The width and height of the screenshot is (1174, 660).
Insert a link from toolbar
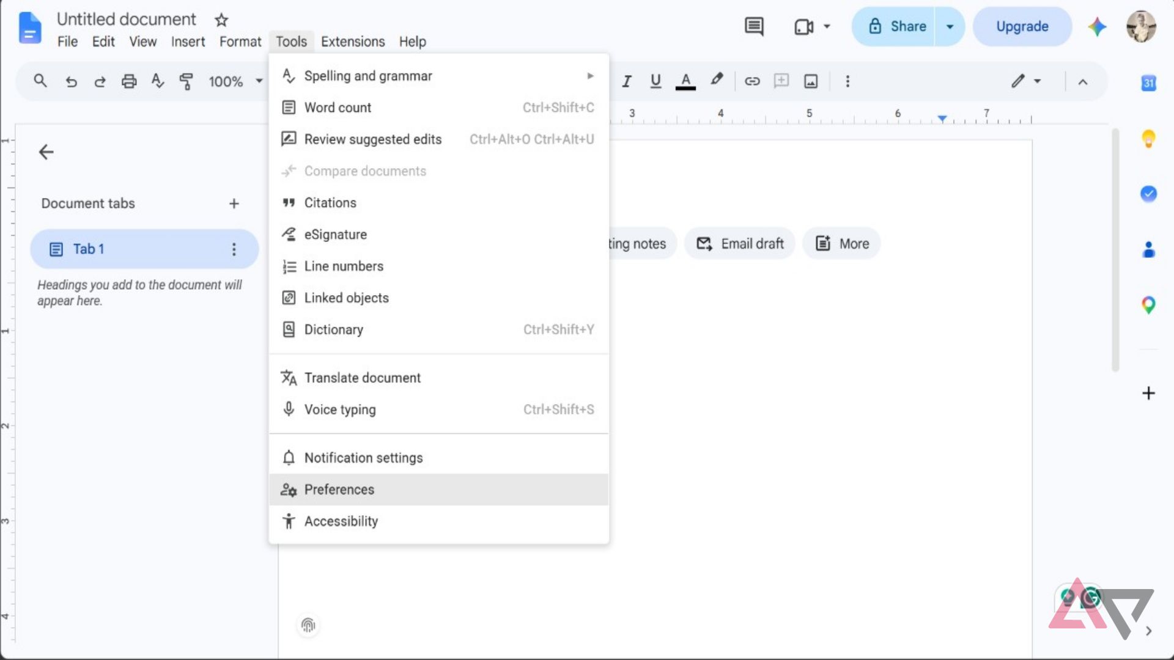(752, 81)
